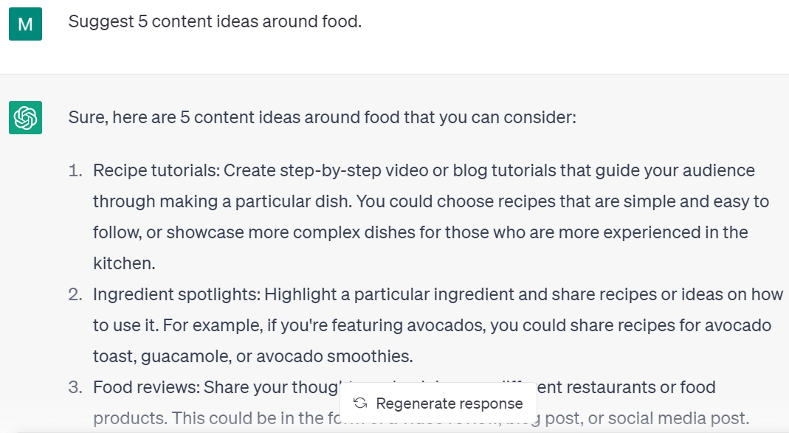Click the green "M" user avatar
The height and width of the screenshot is (433, 789).
pos(25,24)
